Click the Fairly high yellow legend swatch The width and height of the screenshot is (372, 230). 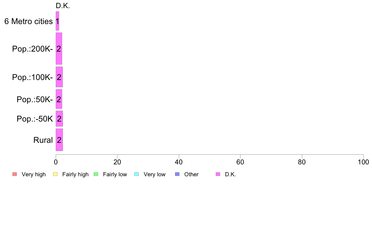click(55, 174)
